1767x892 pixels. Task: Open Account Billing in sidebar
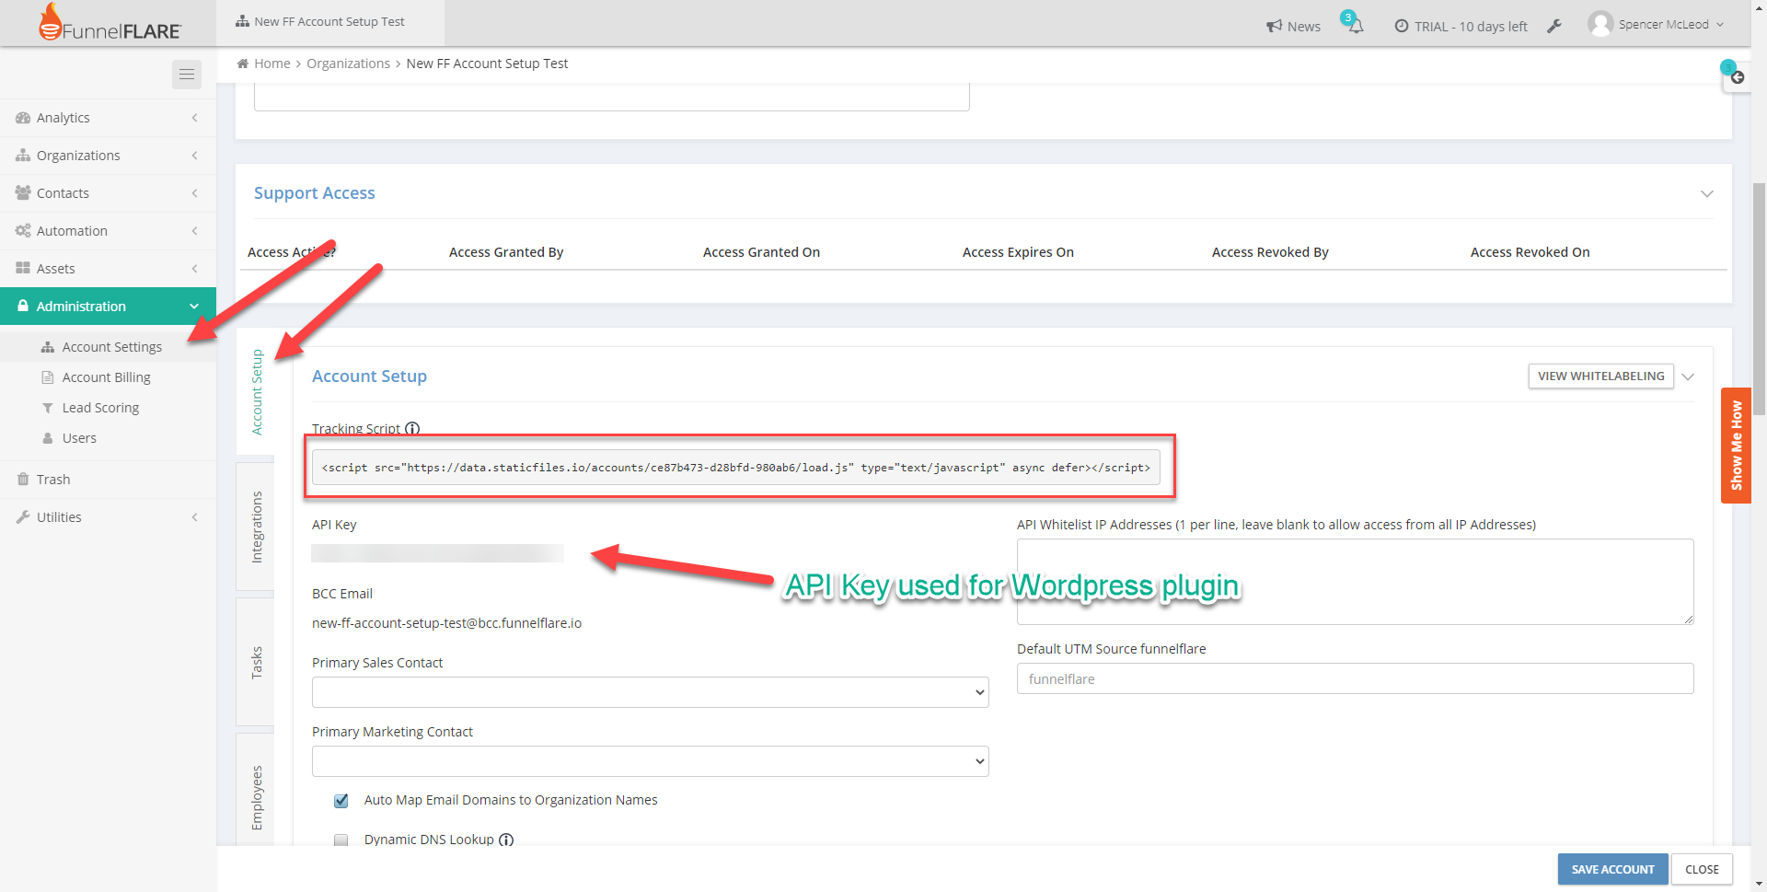109,377
